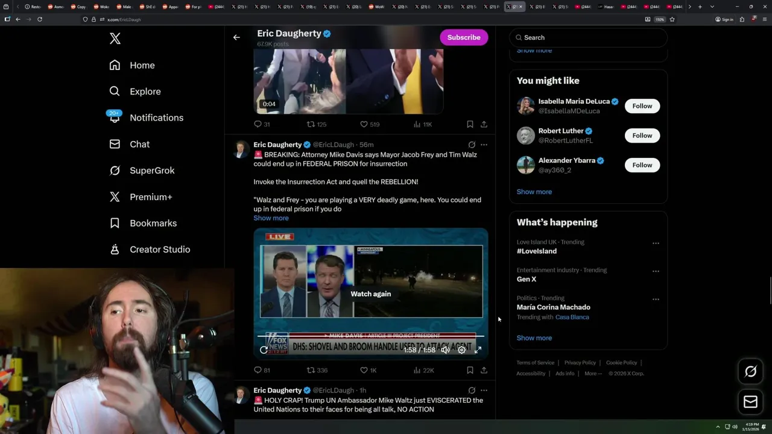Share the 0:04 video post
Screen dimensions: 772x434
(484, 124)
